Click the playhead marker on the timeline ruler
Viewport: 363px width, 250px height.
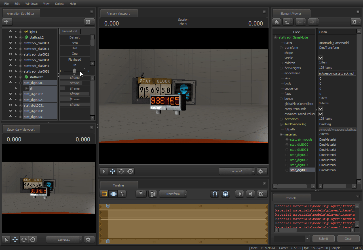coord(108,207)
